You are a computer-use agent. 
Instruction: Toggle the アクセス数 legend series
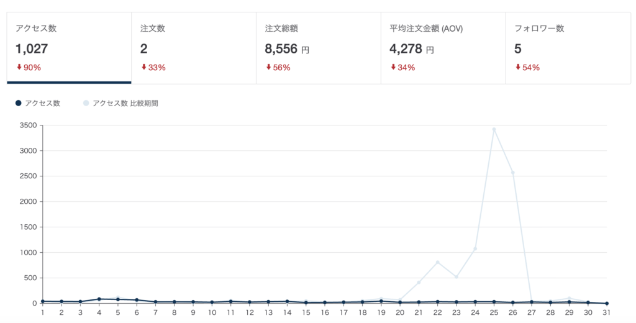coord(38,103)
